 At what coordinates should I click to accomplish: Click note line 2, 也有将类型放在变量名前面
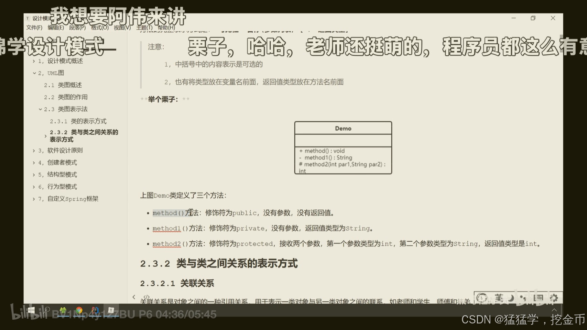point(254,82)
